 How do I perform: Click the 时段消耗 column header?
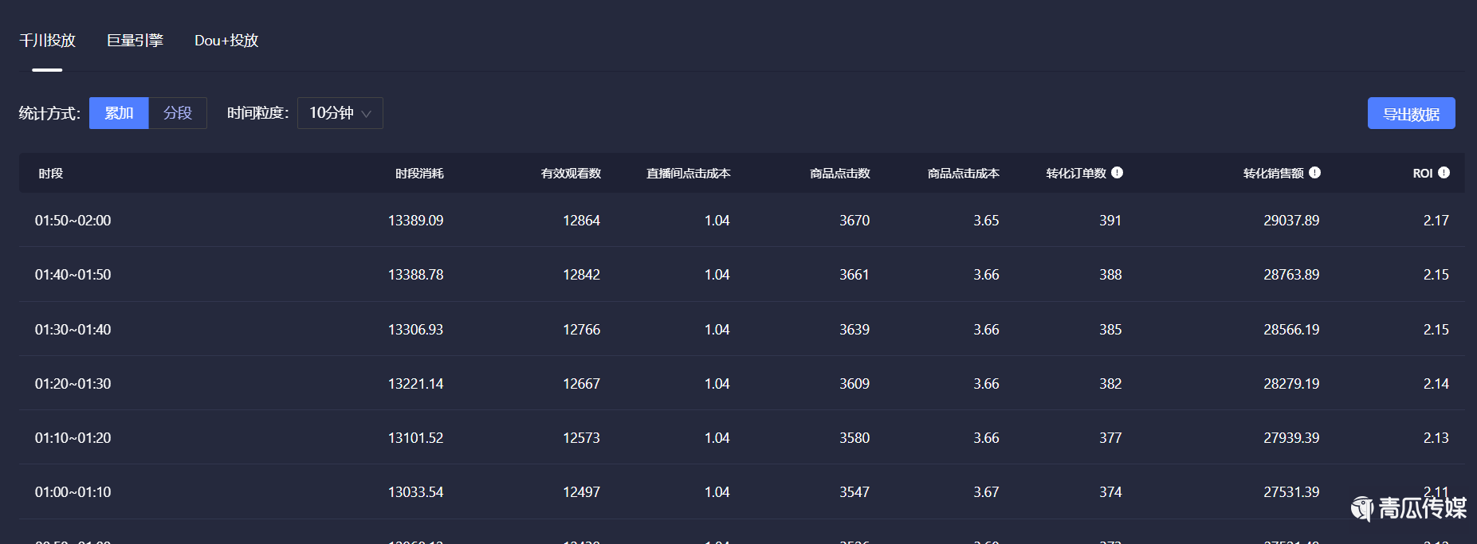click(x=419, y=174)
